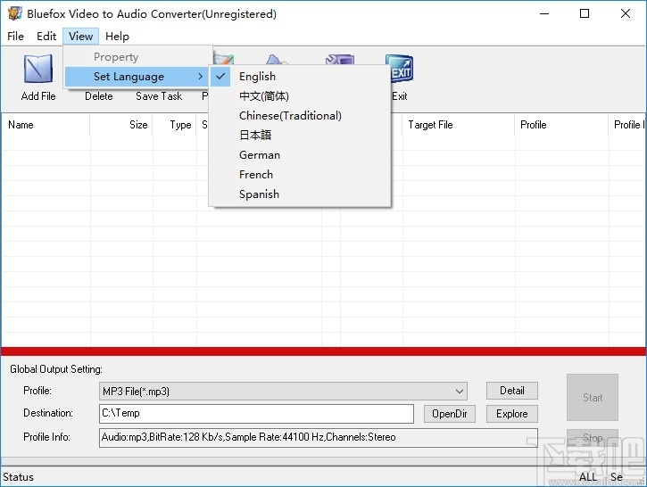Click the Bluefox app icon in title bar
Viewport: 647px width, 487px height.
[14, 13]
